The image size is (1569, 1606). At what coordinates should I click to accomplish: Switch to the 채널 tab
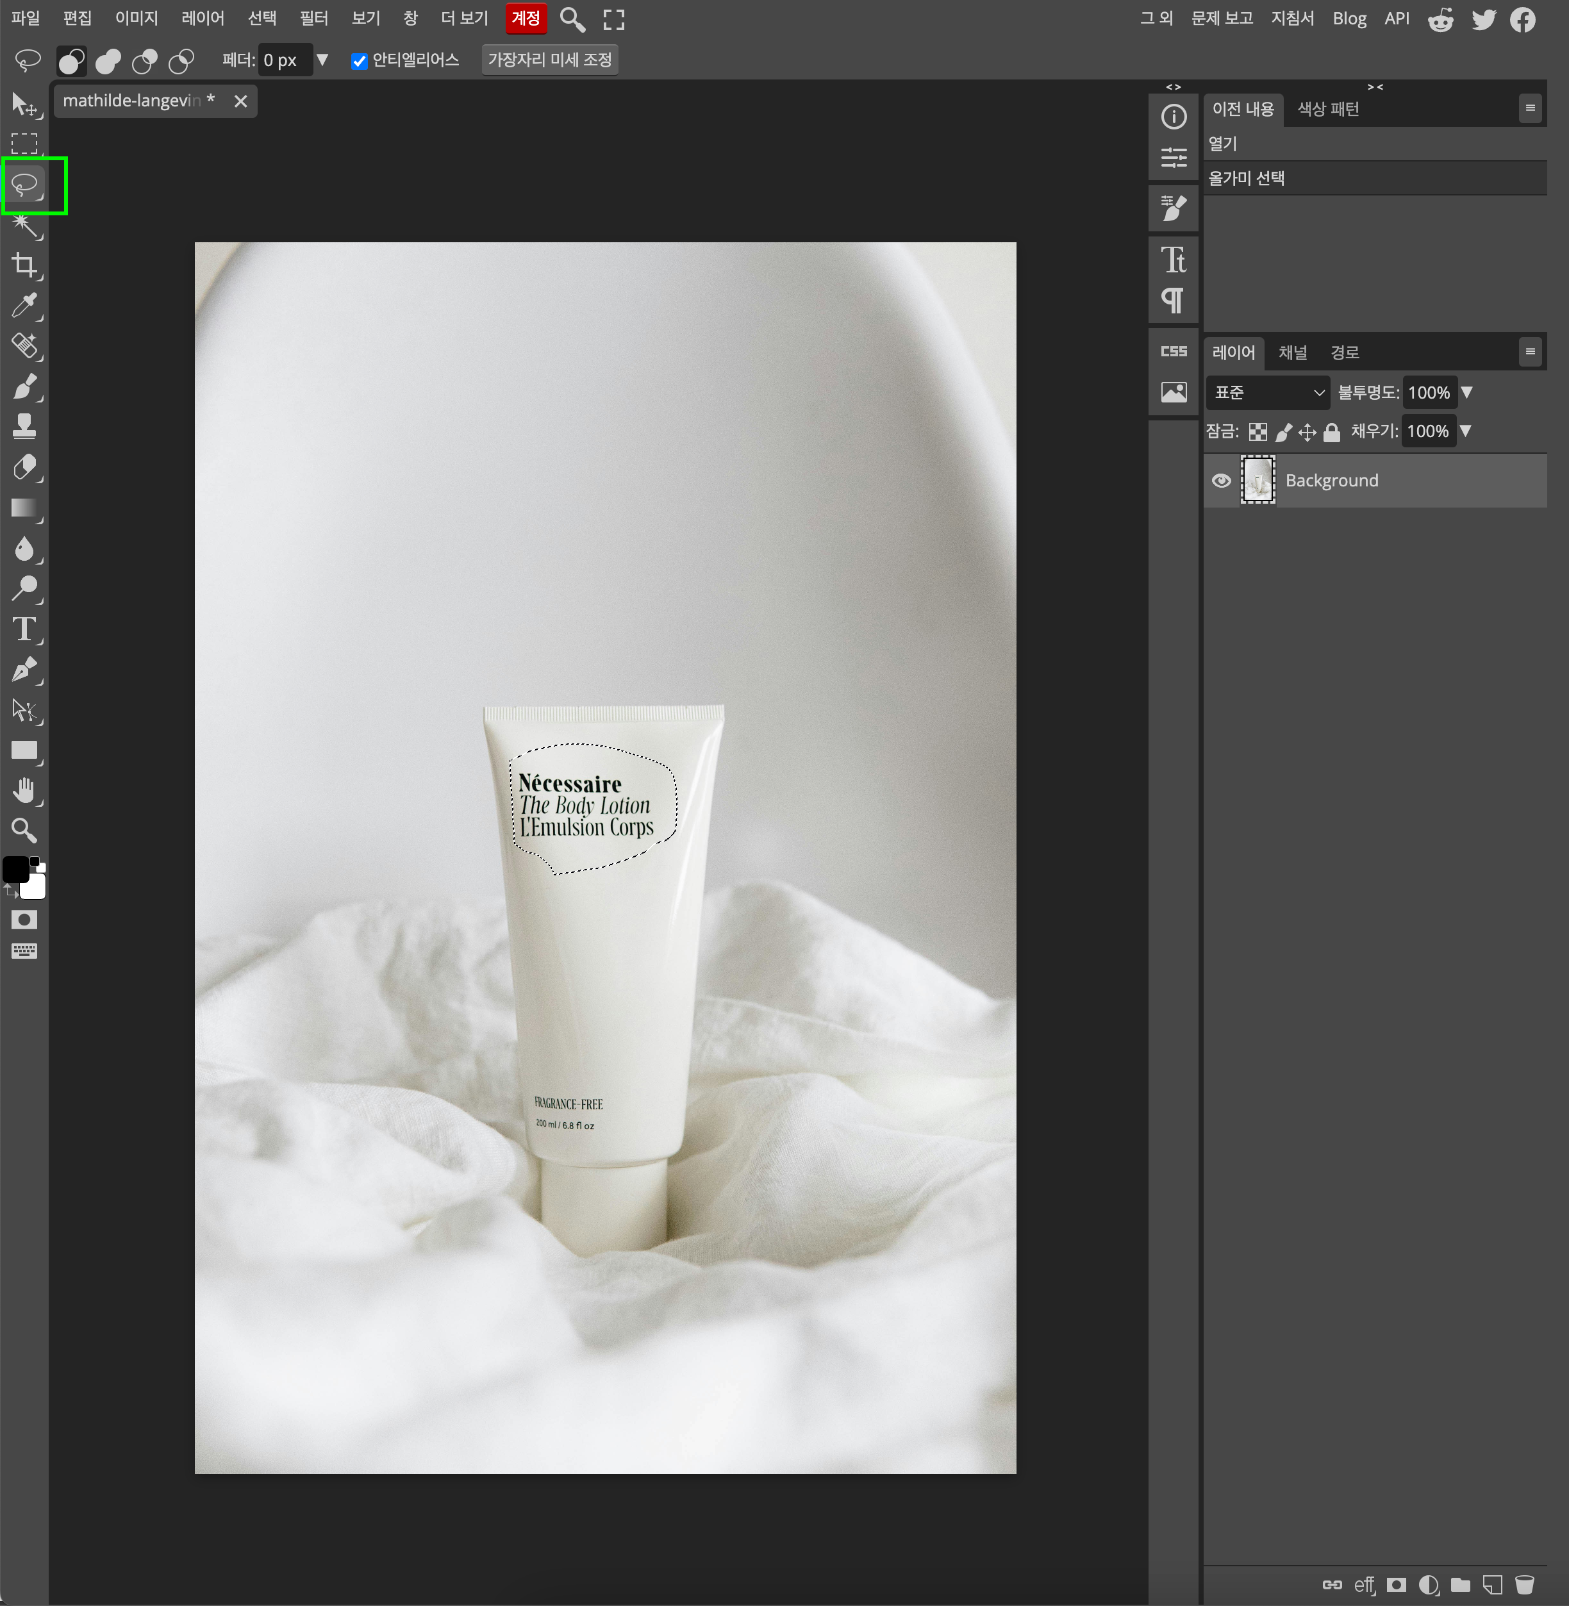1292,352
